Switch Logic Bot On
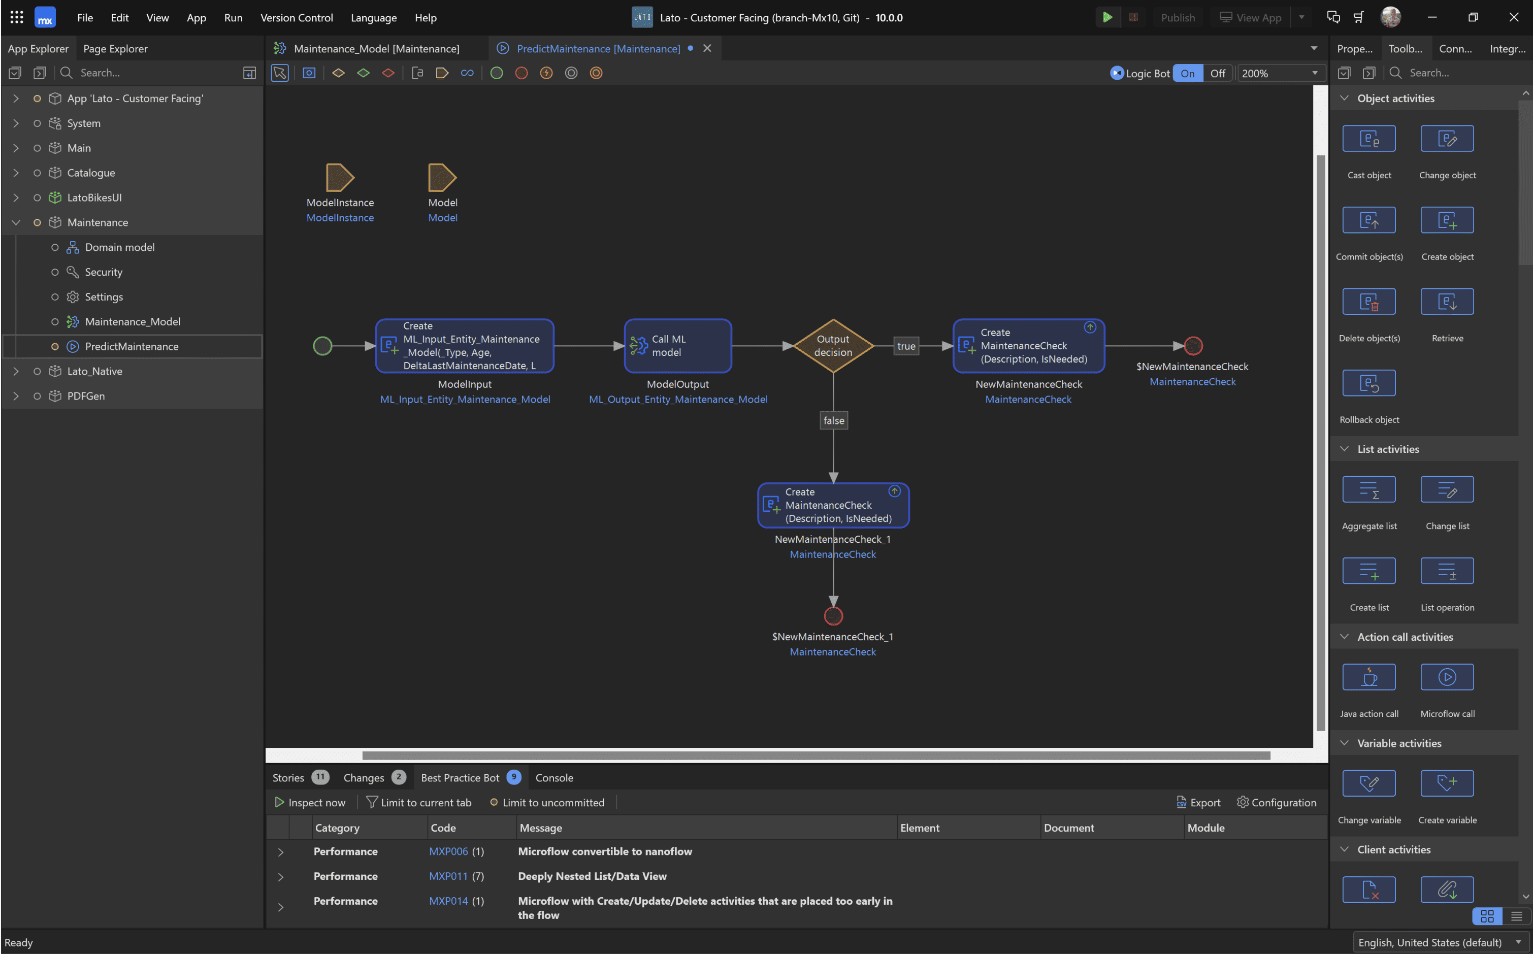 pos(1187,73)
